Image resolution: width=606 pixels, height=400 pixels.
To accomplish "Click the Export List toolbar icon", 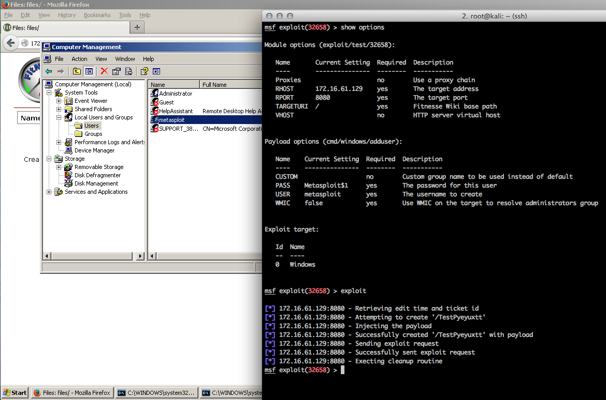I will click(x=128, y=71).
